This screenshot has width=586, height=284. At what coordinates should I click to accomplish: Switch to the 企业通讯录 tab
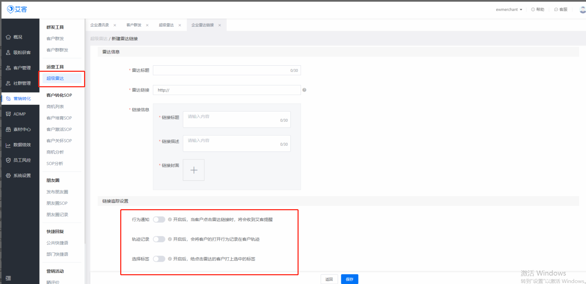[x=100, y=25]
